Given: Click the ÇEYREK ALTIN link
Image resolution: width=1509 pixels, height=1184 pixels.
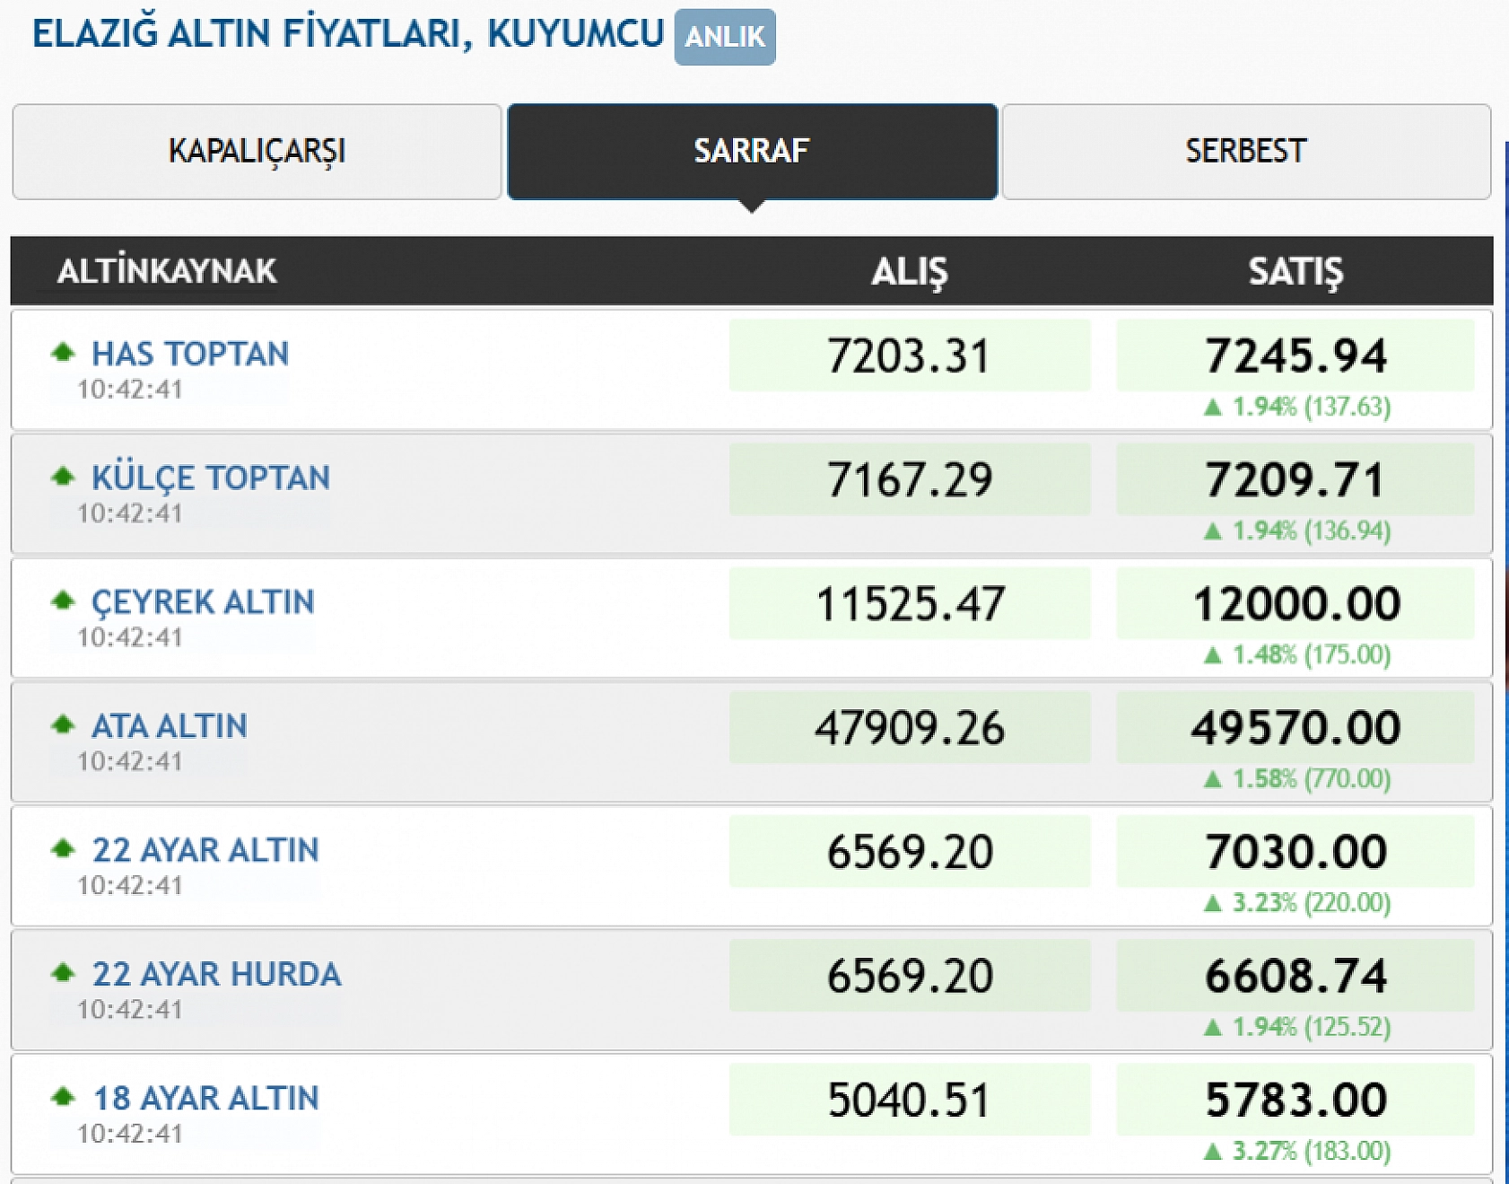Looking at the screenshot, I should pyautogui.click(x=202, y=602).
